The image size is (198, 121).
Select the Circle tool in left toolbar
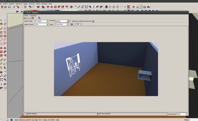[x=1, y=36]
